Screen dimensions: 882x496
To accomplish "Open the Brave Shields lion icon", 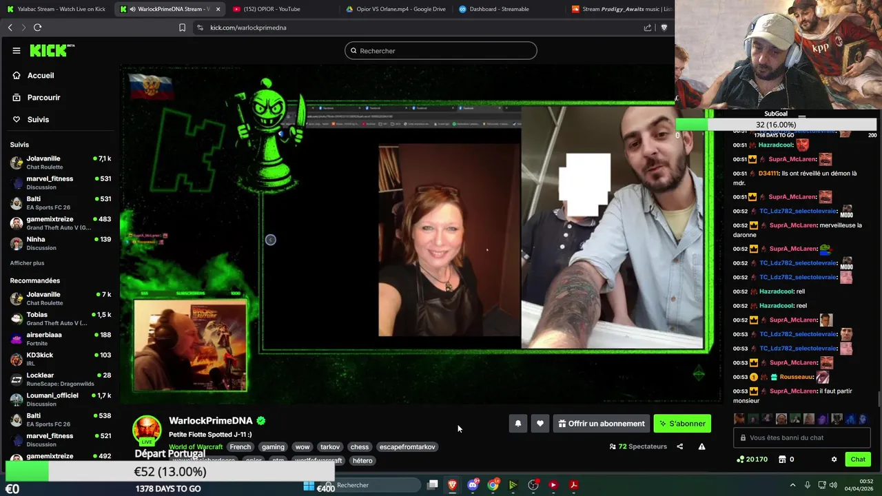I will tap(664, 28).
